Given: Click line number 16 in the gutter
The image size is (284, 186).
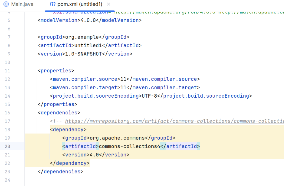Looking at the screenshot, I should tap(7, 113).
